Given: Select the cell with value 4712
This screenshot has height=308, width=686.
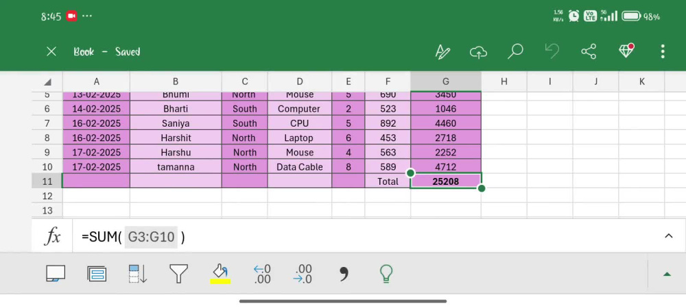Looking at the screenshot, I should point(446,166).
